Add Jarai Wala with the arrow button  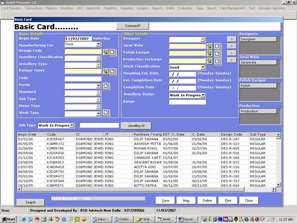click(231, 46)
